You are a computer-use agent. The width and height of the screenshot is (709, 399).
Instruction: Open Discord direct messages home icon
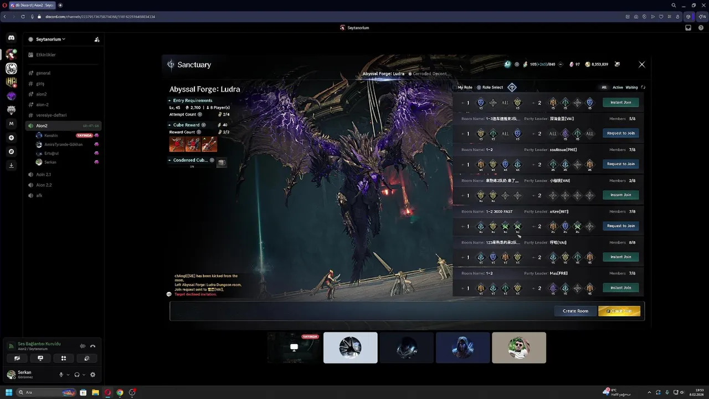point(11,38)
